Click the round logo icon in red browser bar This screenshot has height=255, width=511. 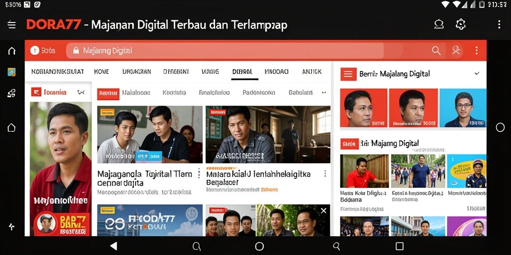34,50
